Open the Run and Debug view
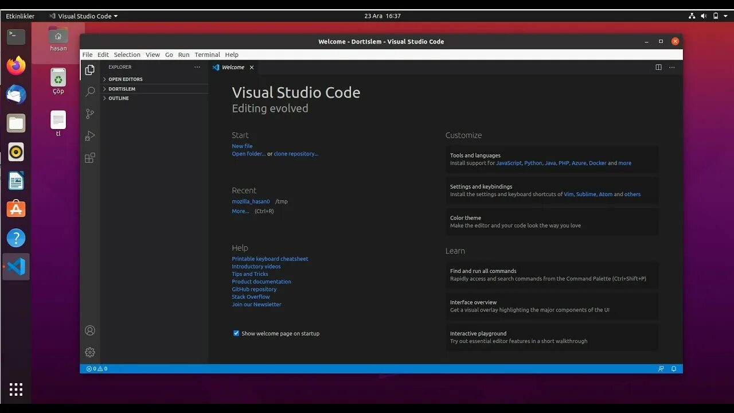Viewport: 734px width, 413px height. 90,136
